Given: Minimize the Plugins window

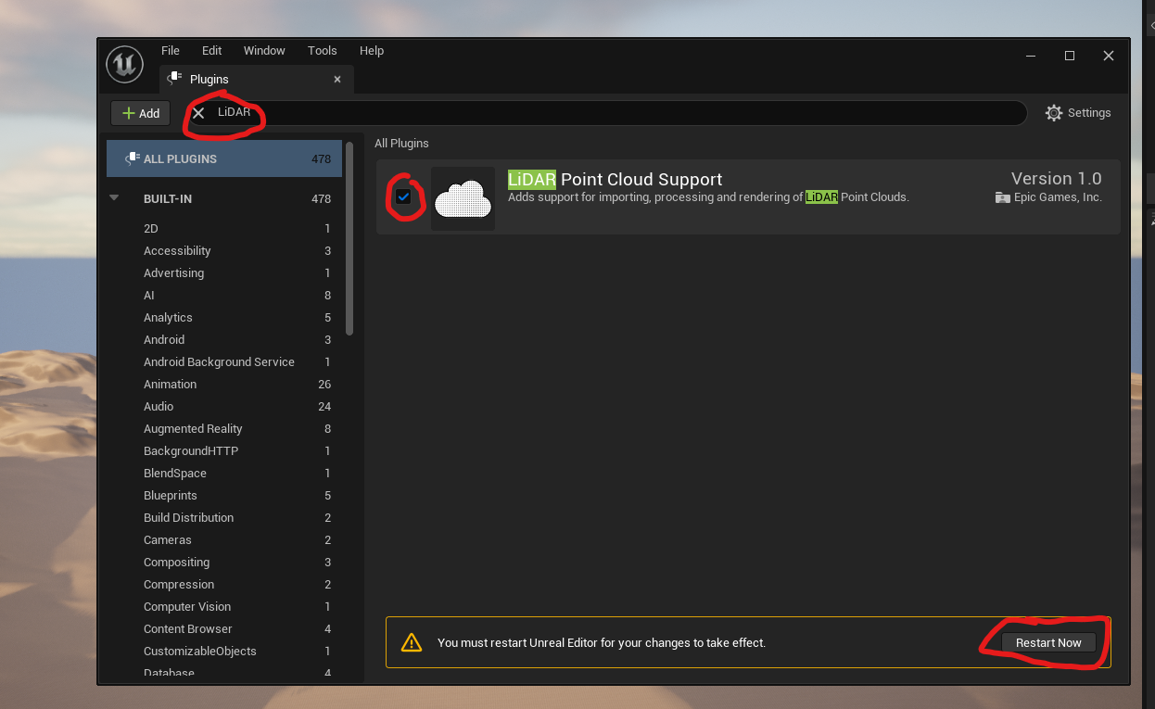Looking at the screenshot, I should coord(1031,56).
